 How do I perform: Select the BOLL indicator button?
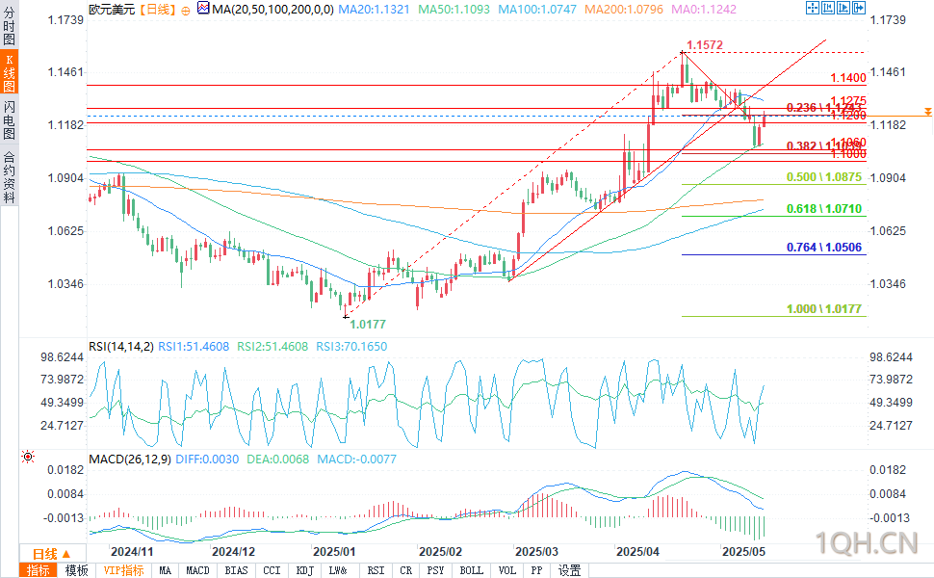[x=471, y=570]
